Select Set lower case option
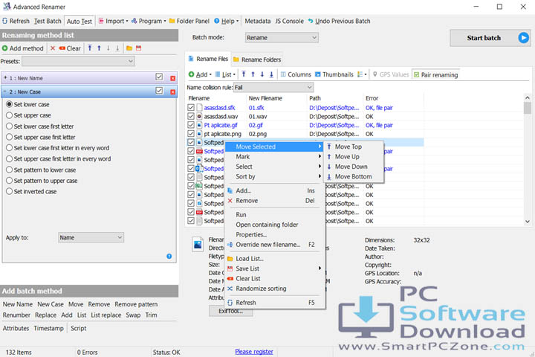 click(10, 104)
